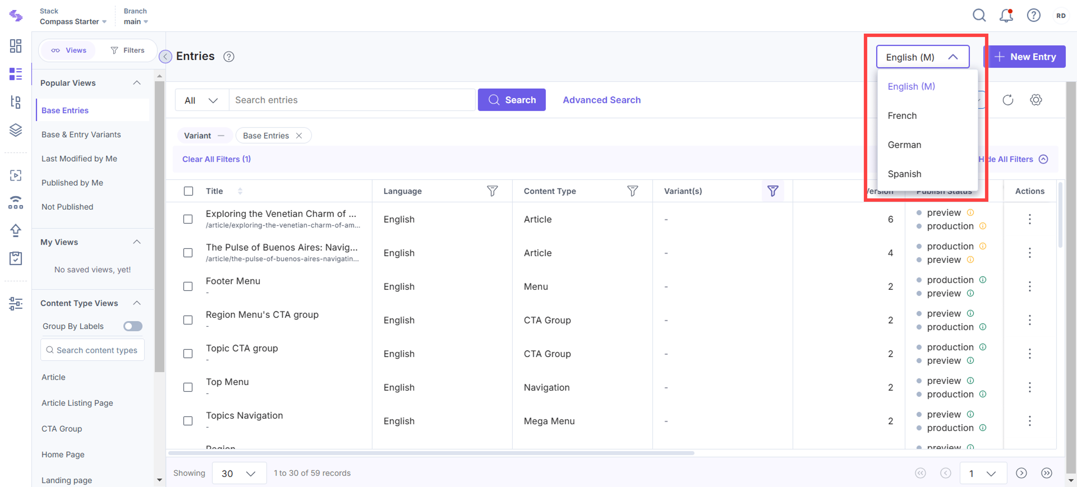Collapse the My Views section
This screenshot has height=487, width=1077.
point(137,242)
